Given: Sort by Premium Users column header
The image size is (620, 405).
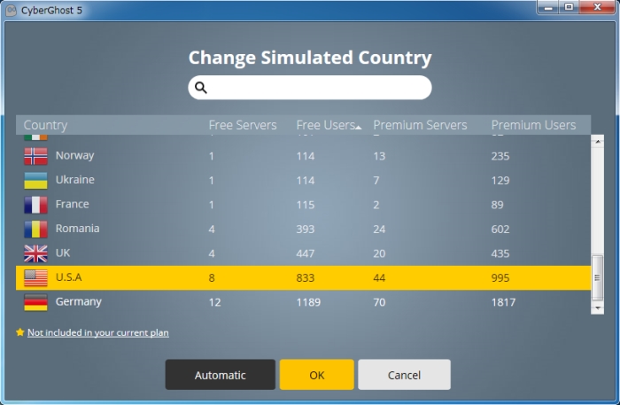Looking at the screenshot, I should 533,125.
